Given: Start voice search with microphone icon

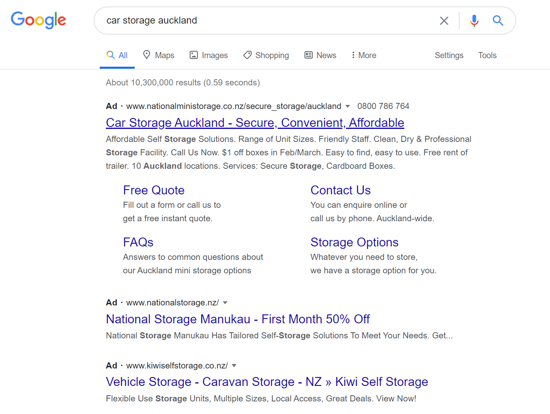Looking at the screenshot, I should (474, 20).
